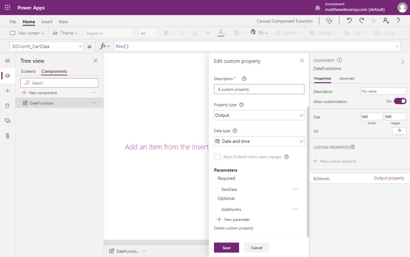The width and height of the screenshot is (410, 257).
Task: Check Raise OnReset when value changes
Action: pyautogui.click(x=217, y=157)
